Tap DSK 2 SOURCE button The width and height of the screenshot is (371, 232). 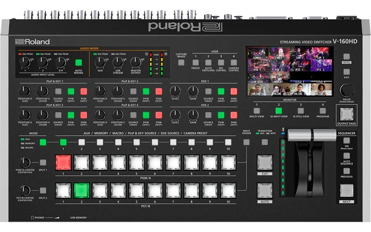point(208,115)
